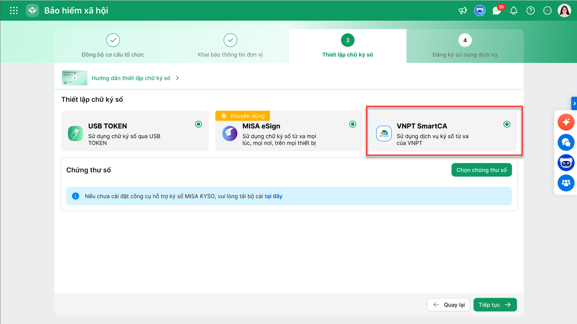Click 'Sử dụng dịch vụ ký số từ xa' description

(x=432, y=139)
